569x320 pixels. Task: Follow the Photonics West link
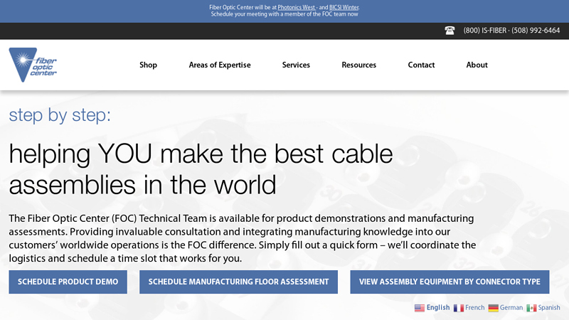tap(297, 7)
